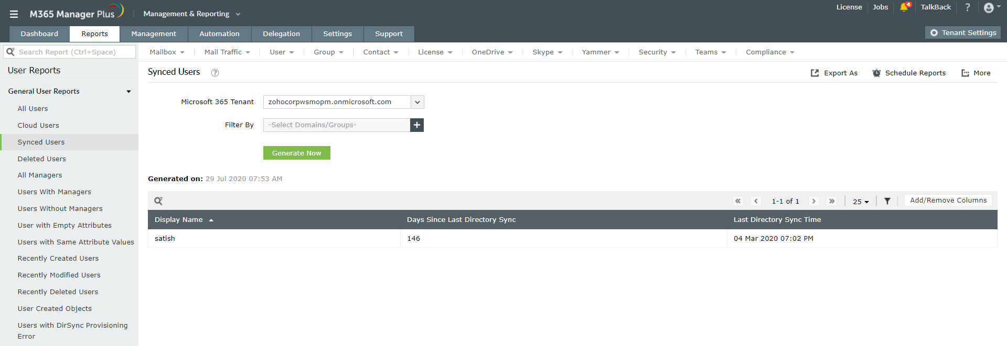Open the More options menu

click(x=976, y=73)
